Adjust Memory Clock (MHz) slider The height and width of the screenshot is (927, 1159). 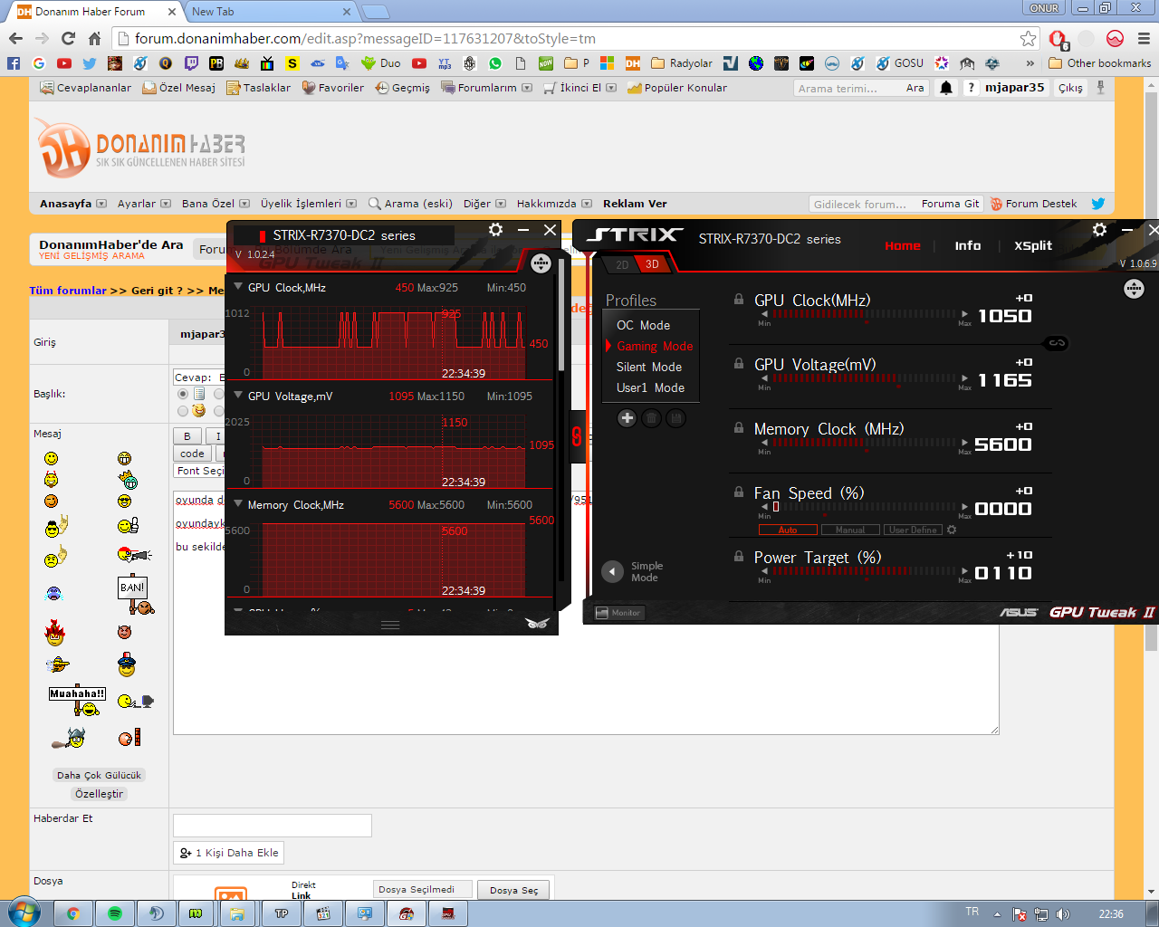(865, 443)
